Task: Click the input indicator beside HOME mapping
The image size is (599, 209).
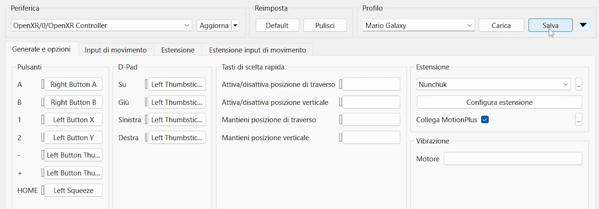Action: coord(43,190)
